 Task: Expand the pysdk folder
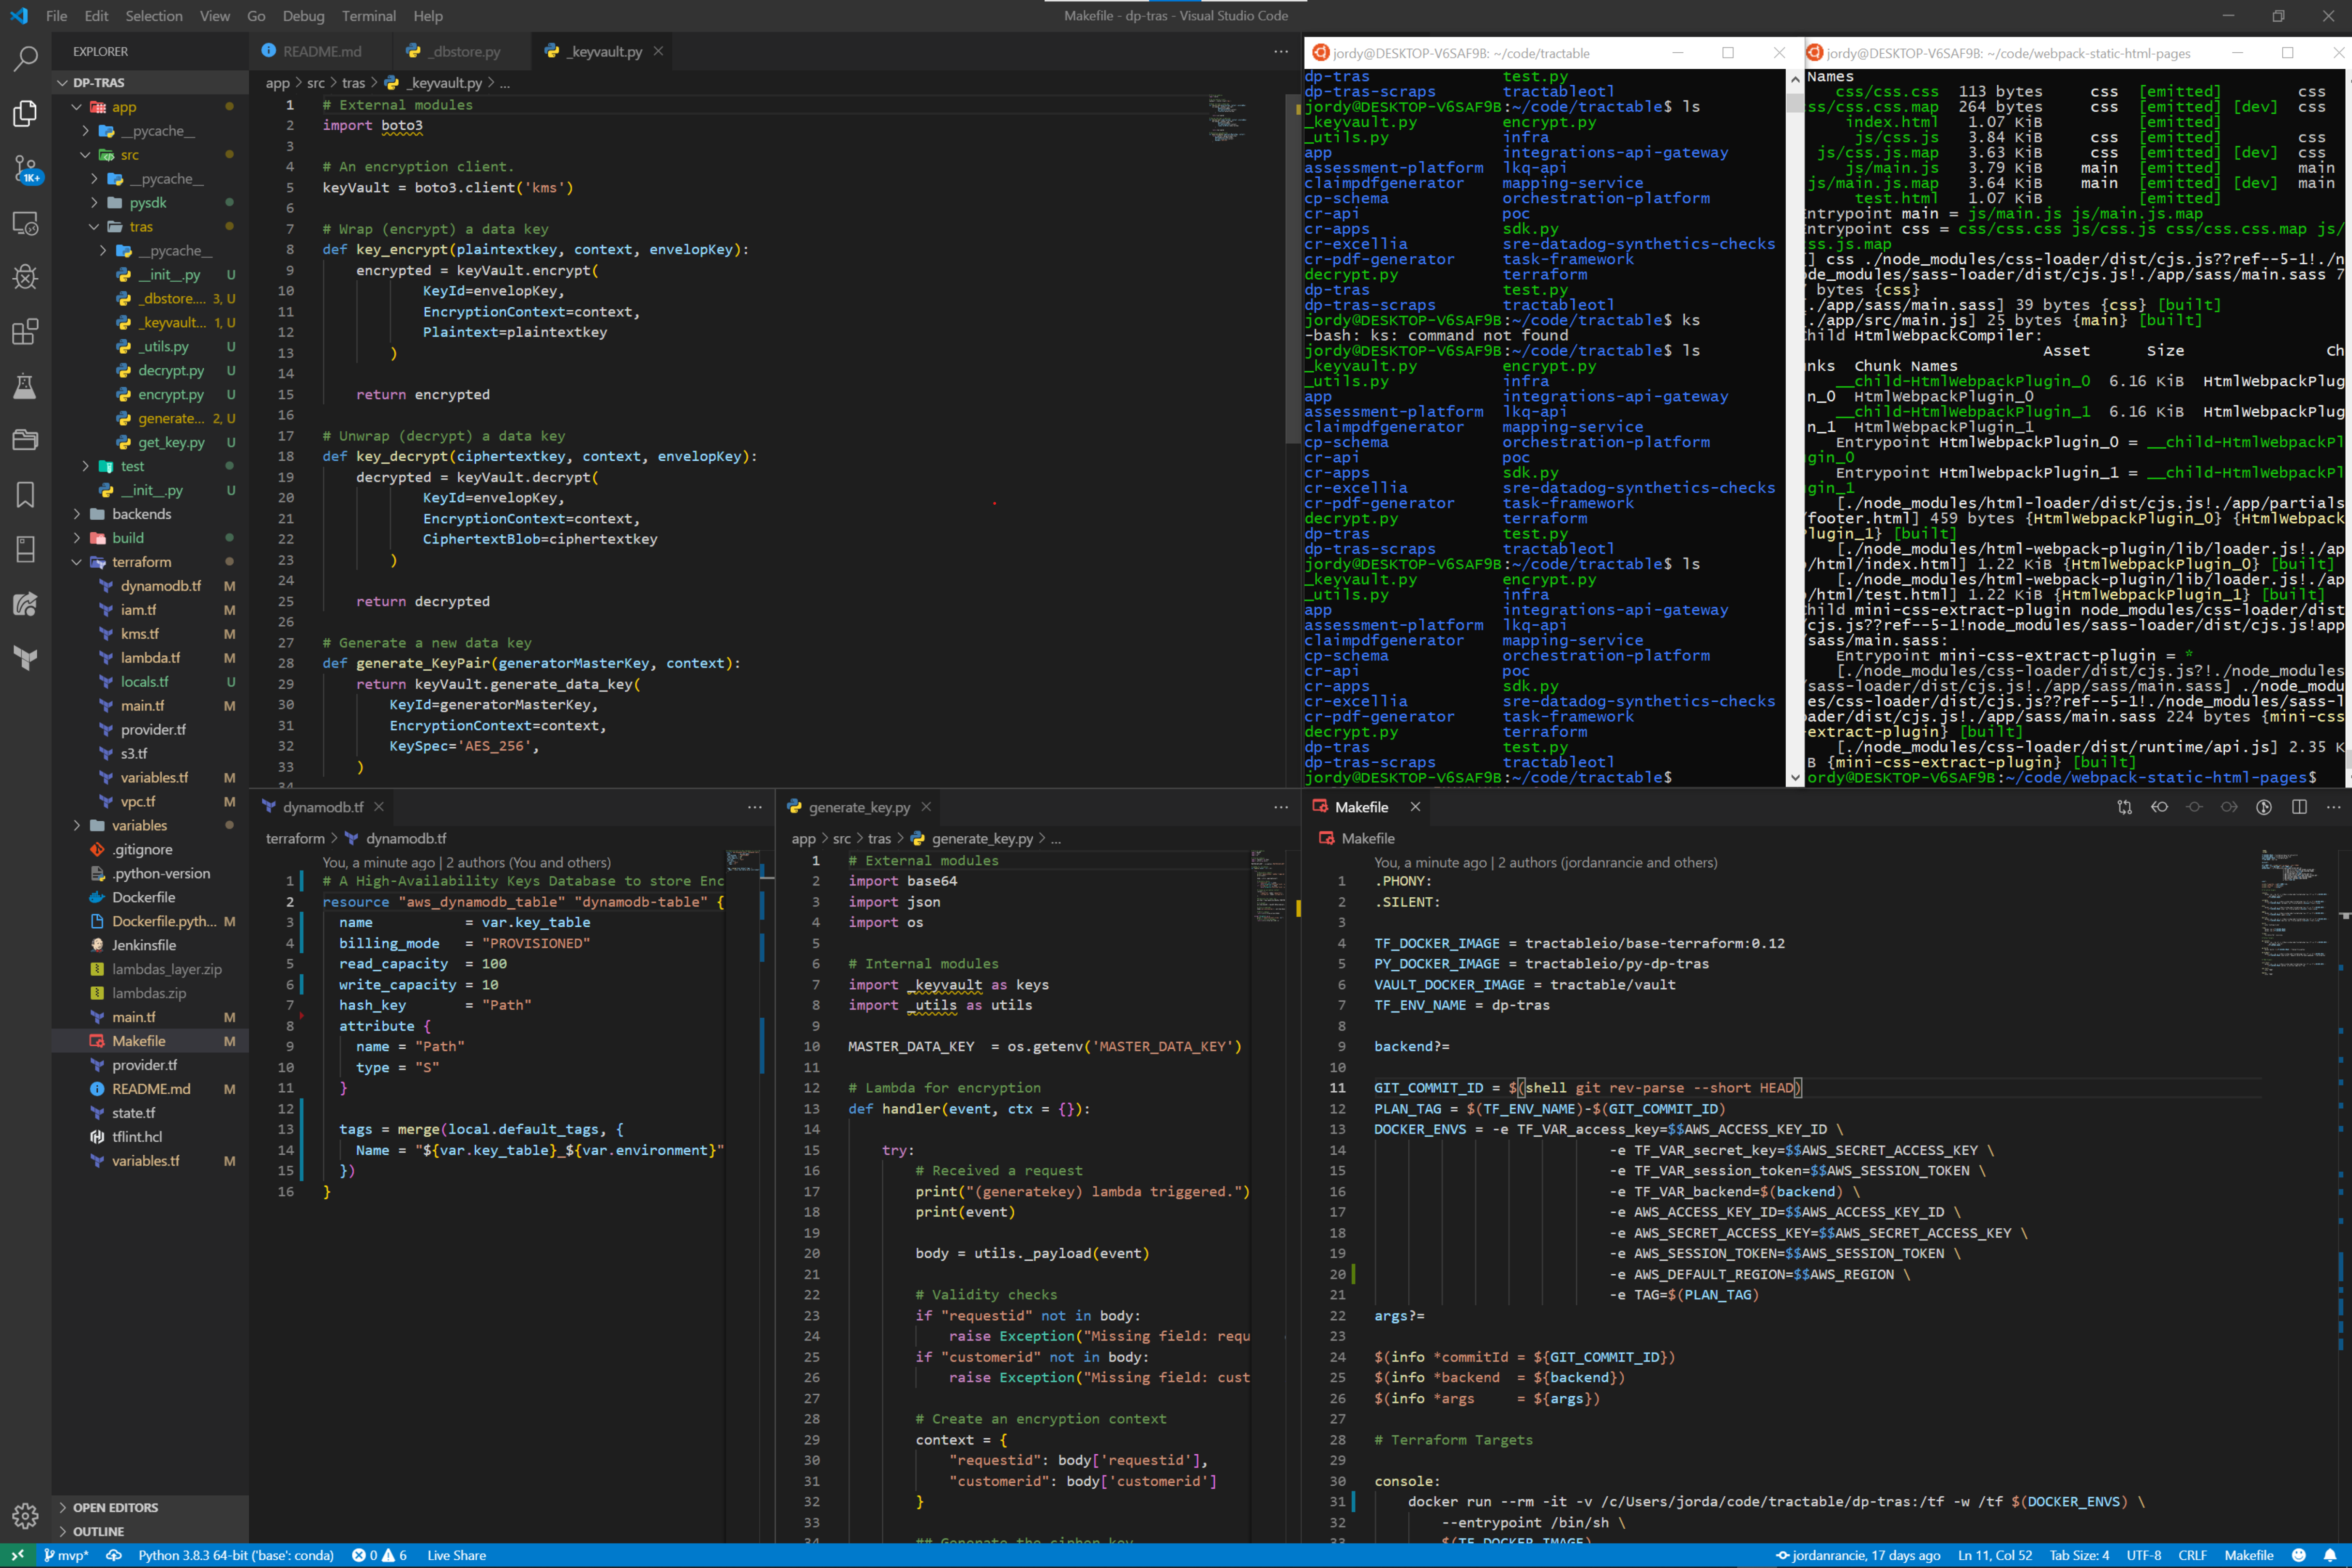coord(150,202)
